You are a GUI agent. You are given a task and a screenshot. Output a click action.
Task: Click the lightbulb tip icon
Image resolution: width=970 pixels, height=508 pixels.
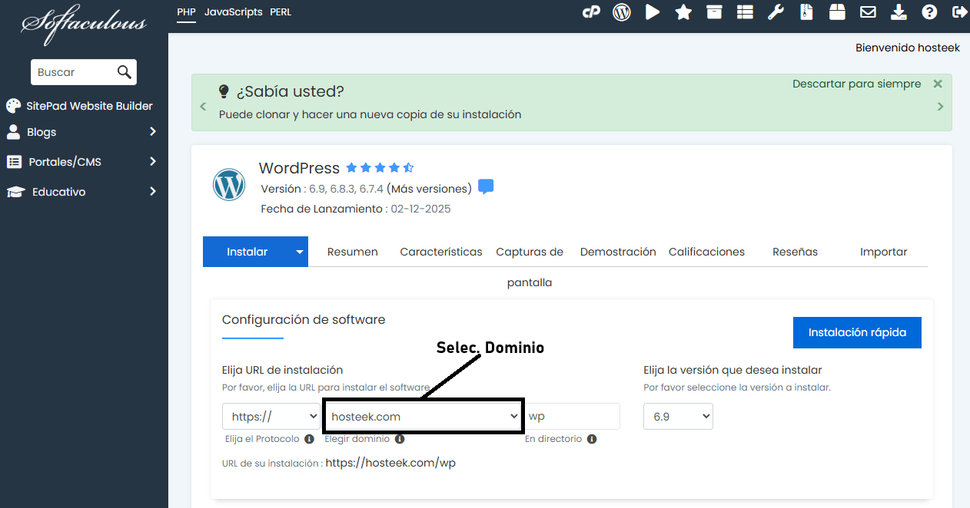tap(224, 91)
